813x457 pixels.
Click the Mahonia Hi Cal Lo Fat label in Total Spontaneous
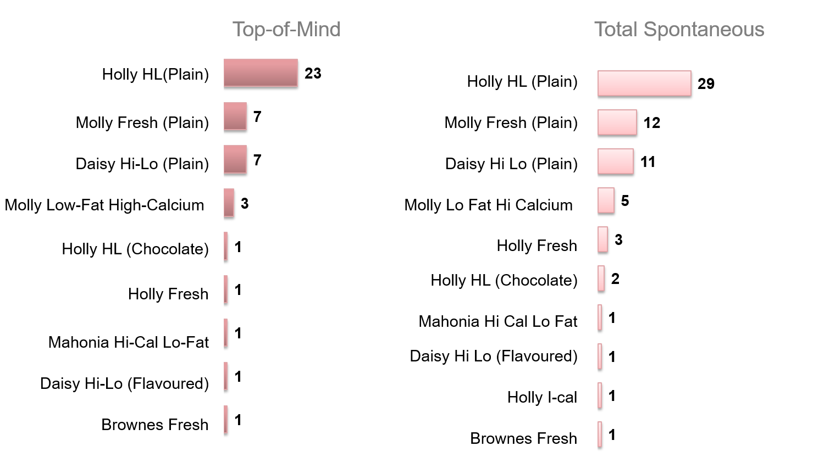[498, 321]
